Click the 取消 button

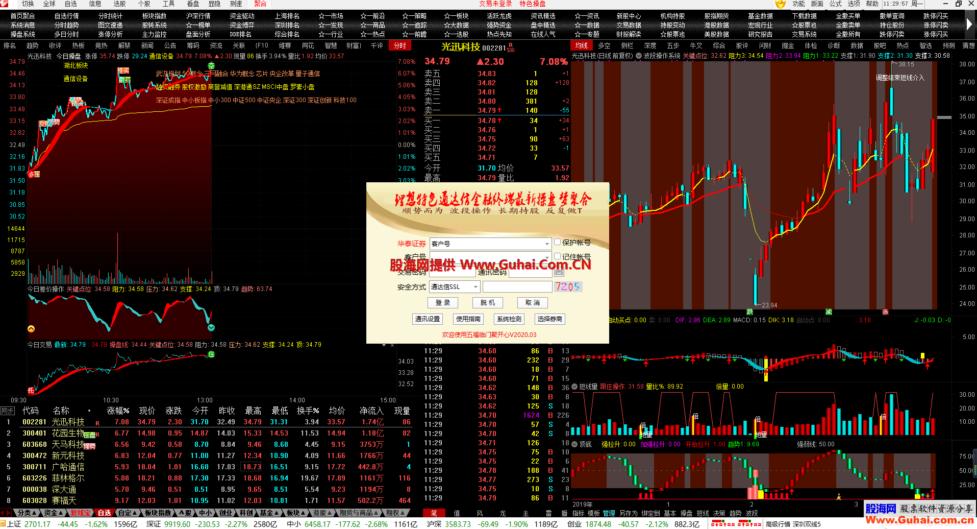point(533,303)
